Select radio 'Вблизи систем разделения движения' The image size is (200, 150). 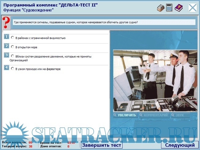click(13, 56)
